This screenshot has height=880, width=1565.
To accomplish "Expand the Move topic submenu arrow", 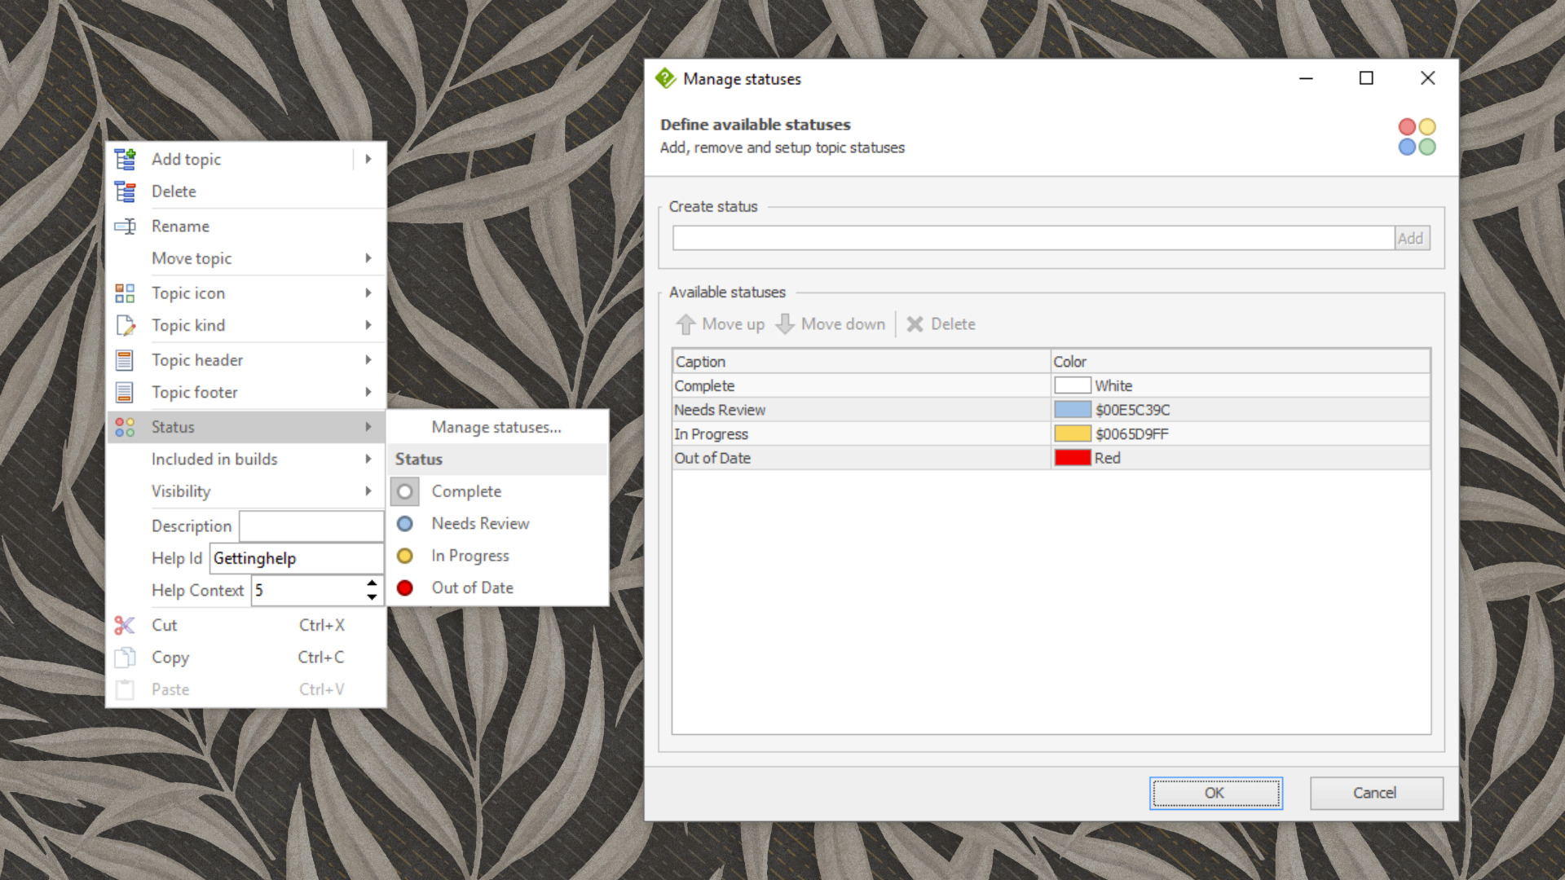I will point(368,258).
